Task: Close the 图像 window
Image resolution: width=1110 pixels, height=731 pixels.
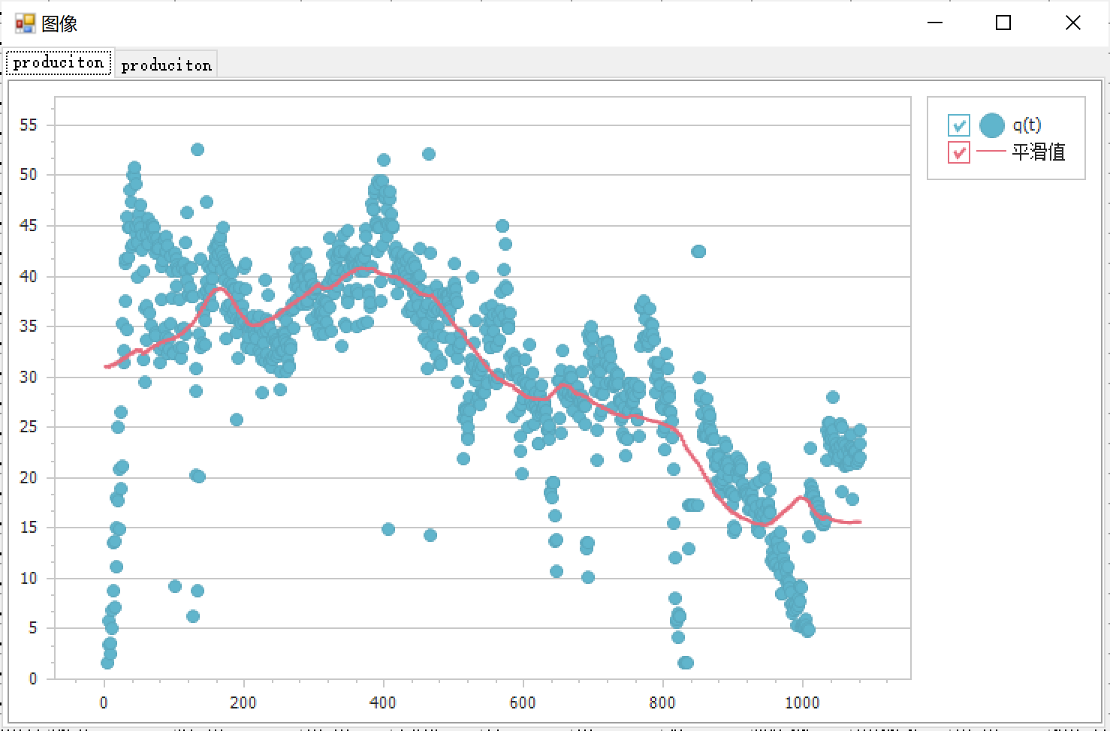Action: click(x=1072, y=23)
